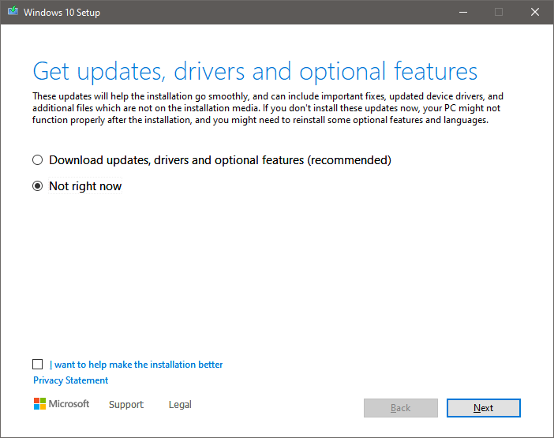Open the Legal link
554x438 pixels.
(180, 404)
